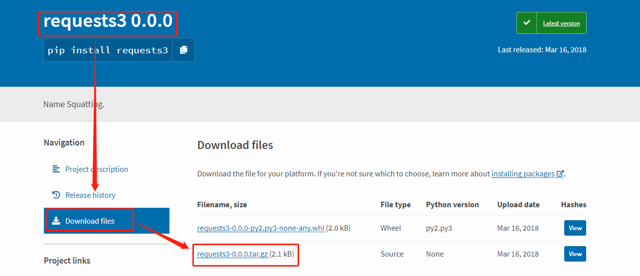
Task: Click the Project description list icon
Action: pyautogui.click(x=56, y=169)
